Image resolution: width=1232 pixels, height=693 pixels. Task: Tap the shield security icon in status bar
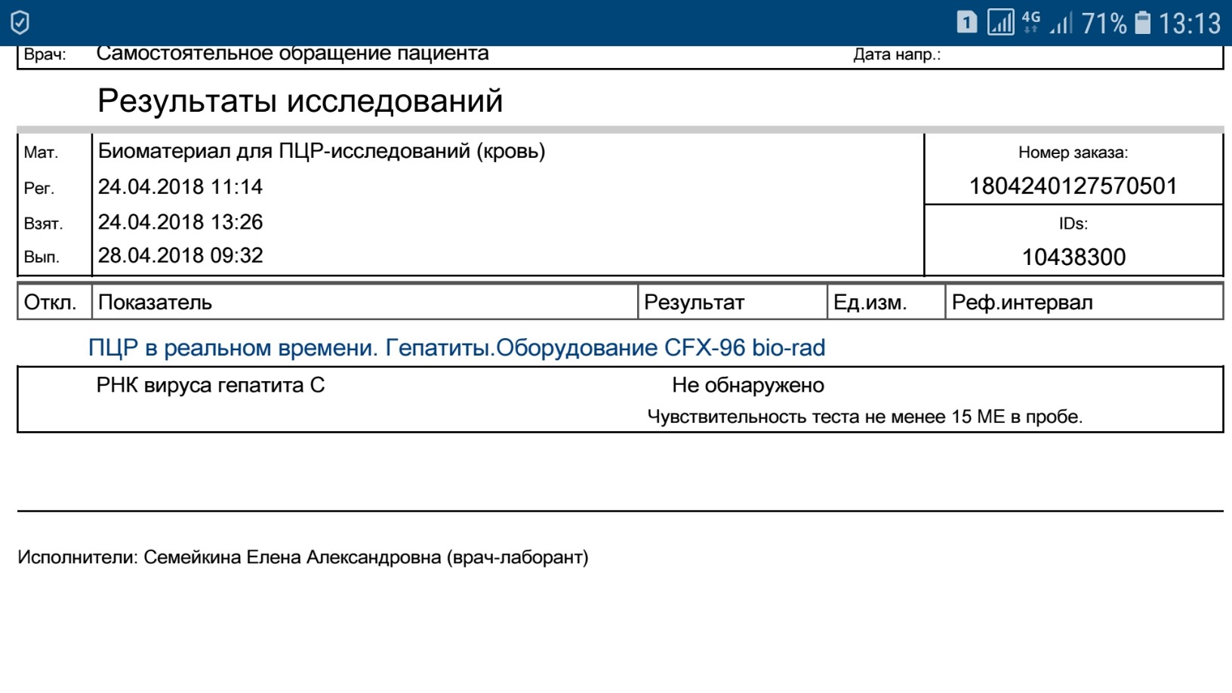20,23
